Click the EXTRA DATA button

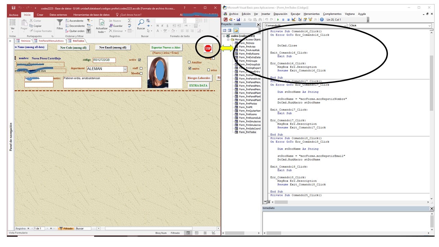pos(198,85)
